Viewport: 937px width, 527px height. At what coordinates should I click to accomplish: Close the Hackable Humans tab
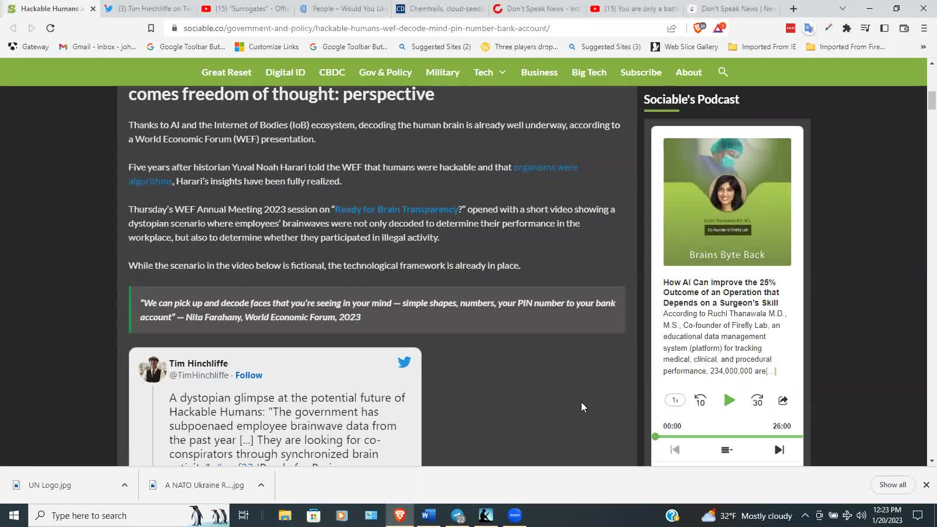(93, 9)
